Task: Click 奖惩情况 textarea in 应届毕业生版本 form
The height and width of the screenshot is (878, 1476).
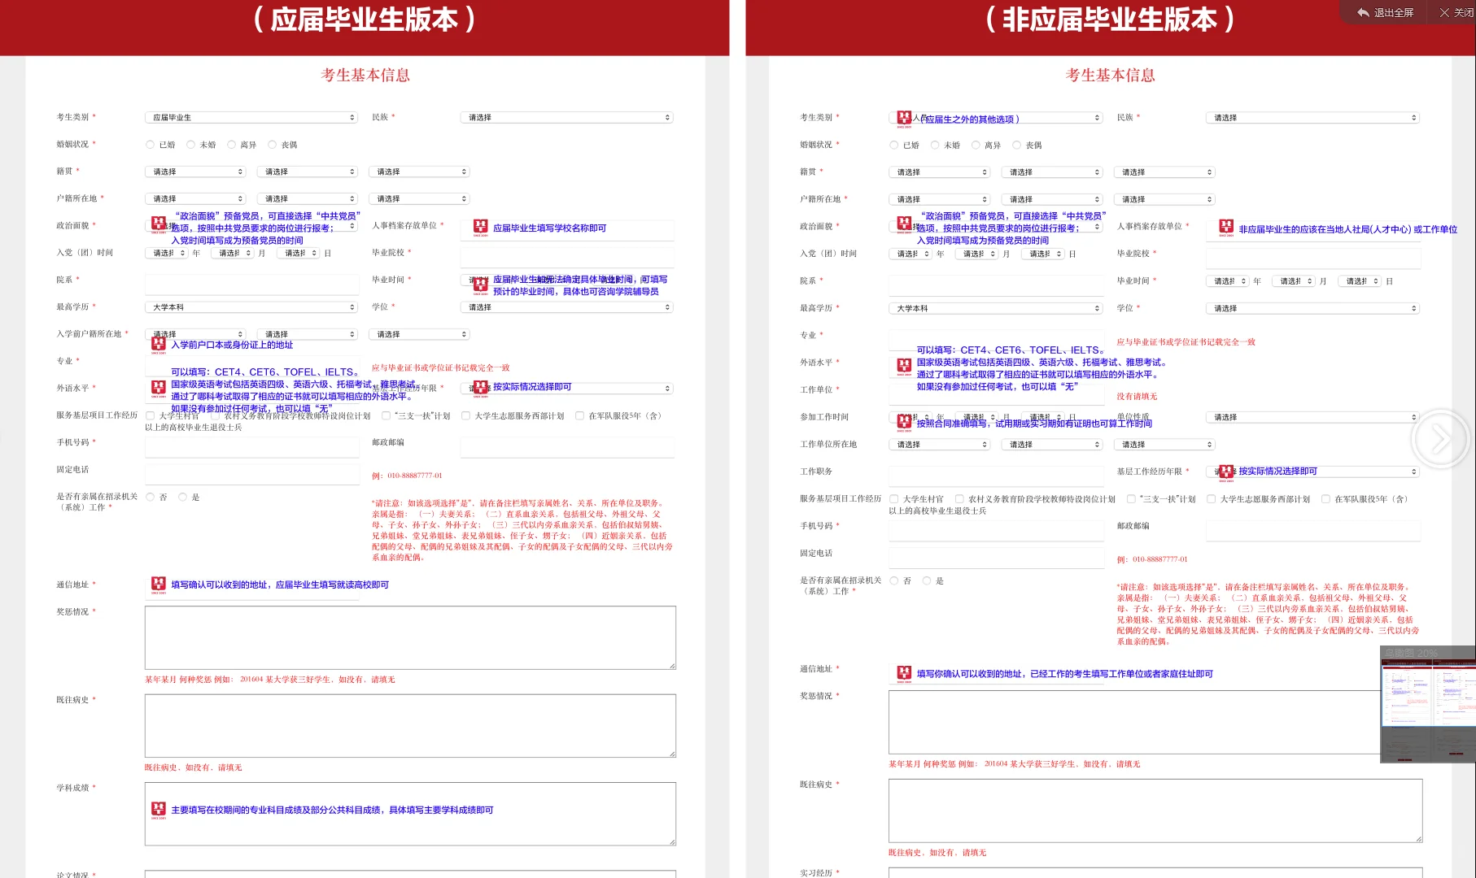Action: click(x=410, y=637)
